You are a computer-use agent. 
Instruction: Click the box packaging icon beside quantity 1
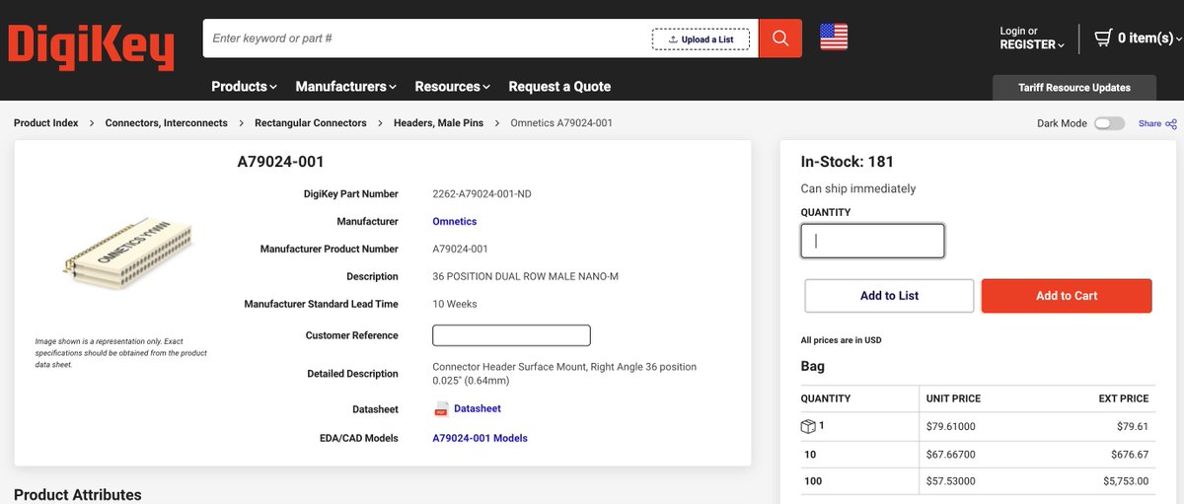tap(808, 426)
